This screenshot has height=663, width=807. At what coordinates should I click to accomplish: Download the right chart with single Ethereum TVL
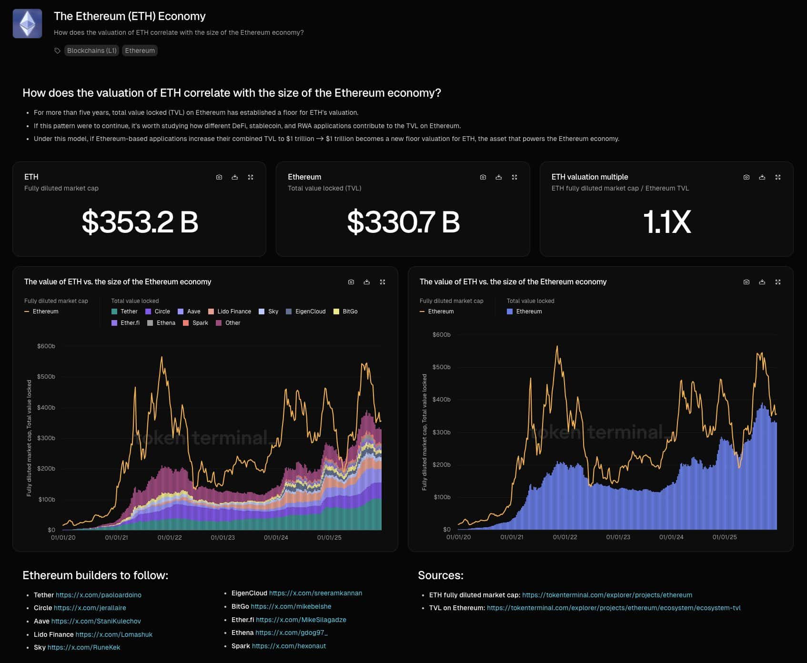coord(762,282)
